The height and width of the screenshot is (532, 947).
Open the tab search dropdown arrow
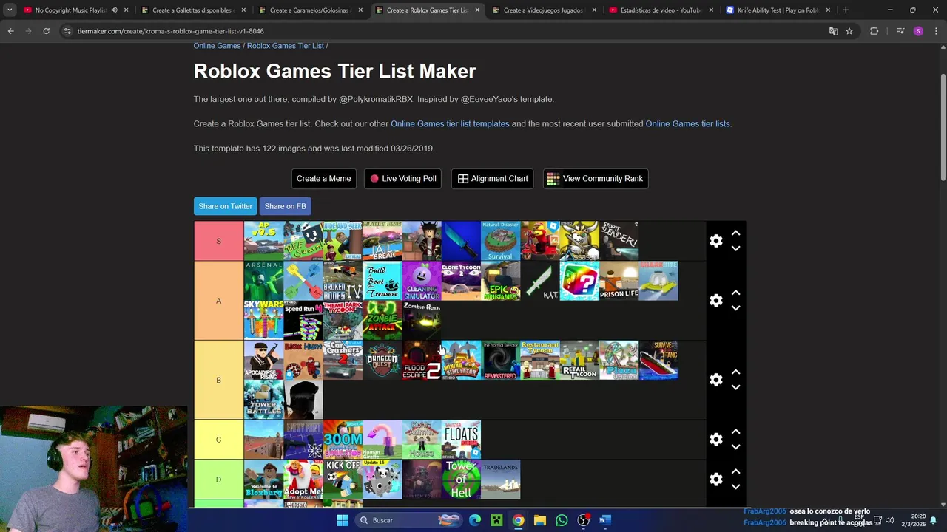[x=10, y=10]
